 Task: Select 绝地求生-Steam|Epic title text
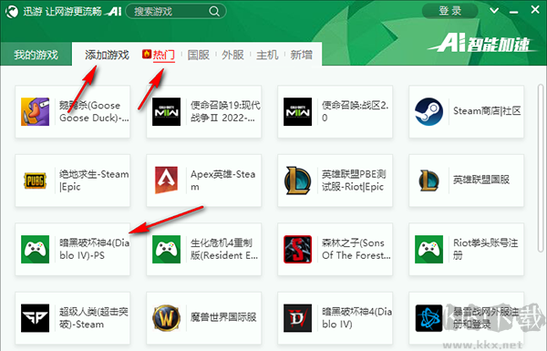94,181
